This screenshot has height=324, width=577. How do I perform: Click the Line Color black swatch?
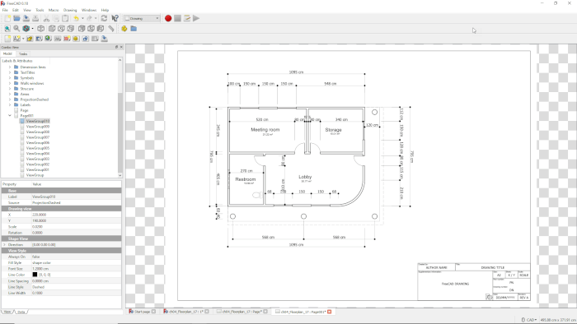coord(35,275)
